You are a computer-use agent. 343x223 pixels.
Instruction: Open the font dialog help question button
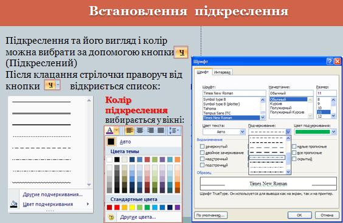330,61
